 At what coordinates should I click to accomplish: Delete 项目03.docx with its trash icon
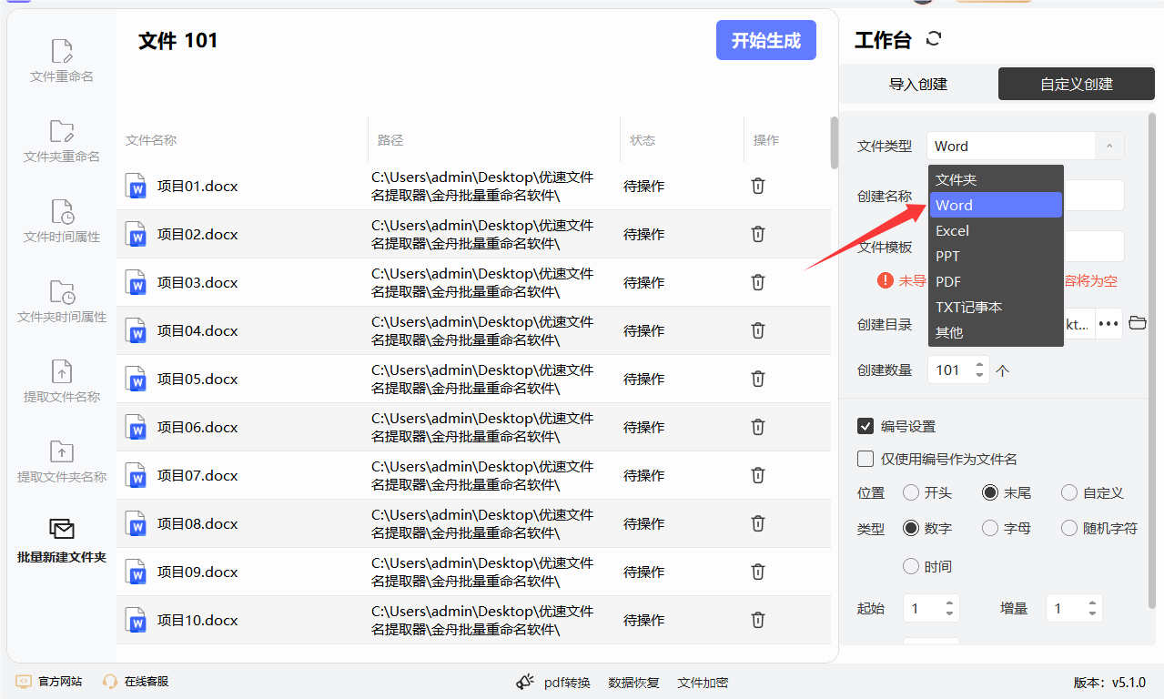pyautogui.click(x=757, y=282)
